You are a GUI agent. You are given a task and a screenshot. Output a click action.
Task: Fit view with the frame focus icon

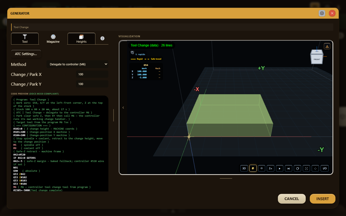coord(306,168)
